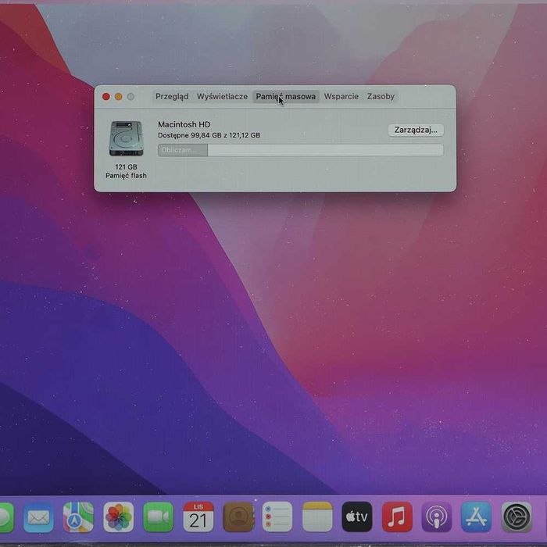Image resolution: width=547 pixels, height=547 pixels.
Task: Open Maps from the Dock
Action: 78,517
